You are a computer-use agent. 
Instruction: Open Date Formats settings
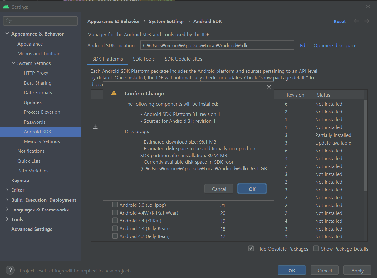(38, 93)
